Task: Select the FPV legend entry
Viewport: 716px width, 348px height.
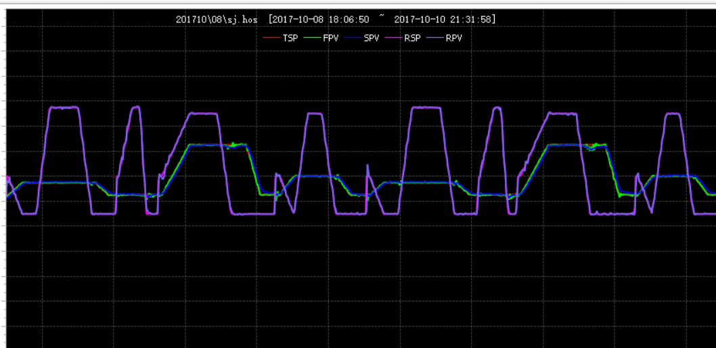Action: (321, 39)
